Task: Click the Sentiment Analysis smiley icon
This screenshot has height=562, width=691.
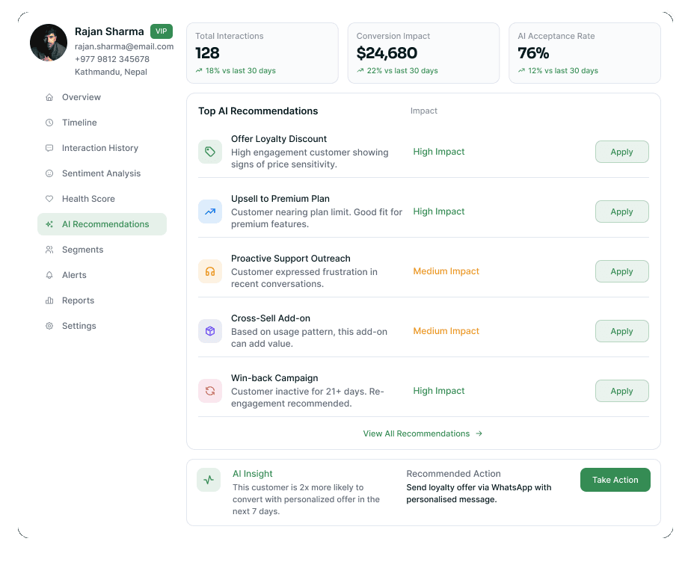Action: [x=49, y=173]
